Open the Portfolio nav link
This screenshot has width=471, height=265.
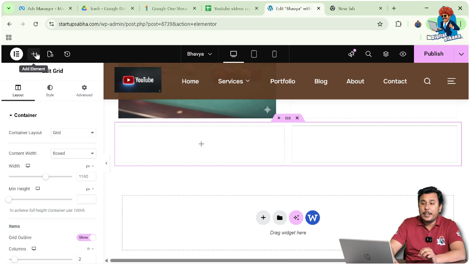click(283, 81)
